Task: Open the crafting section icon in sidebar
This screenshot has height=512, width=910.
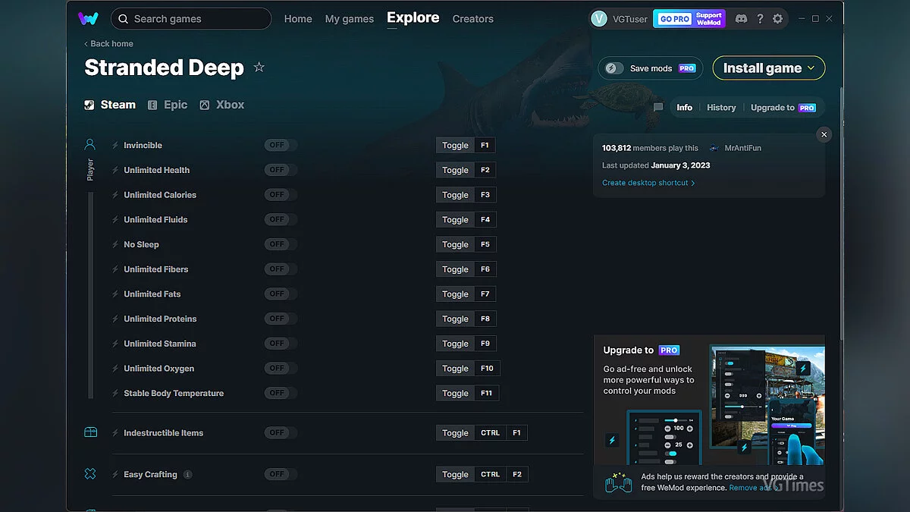Action: tap(89, 473)
